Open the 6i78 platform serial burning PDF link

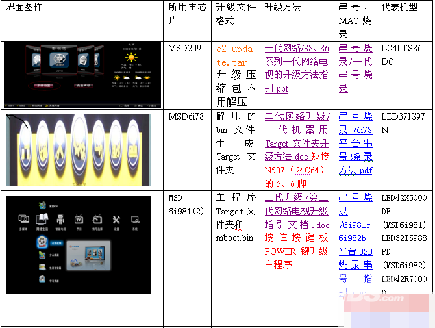pos(356,143)
